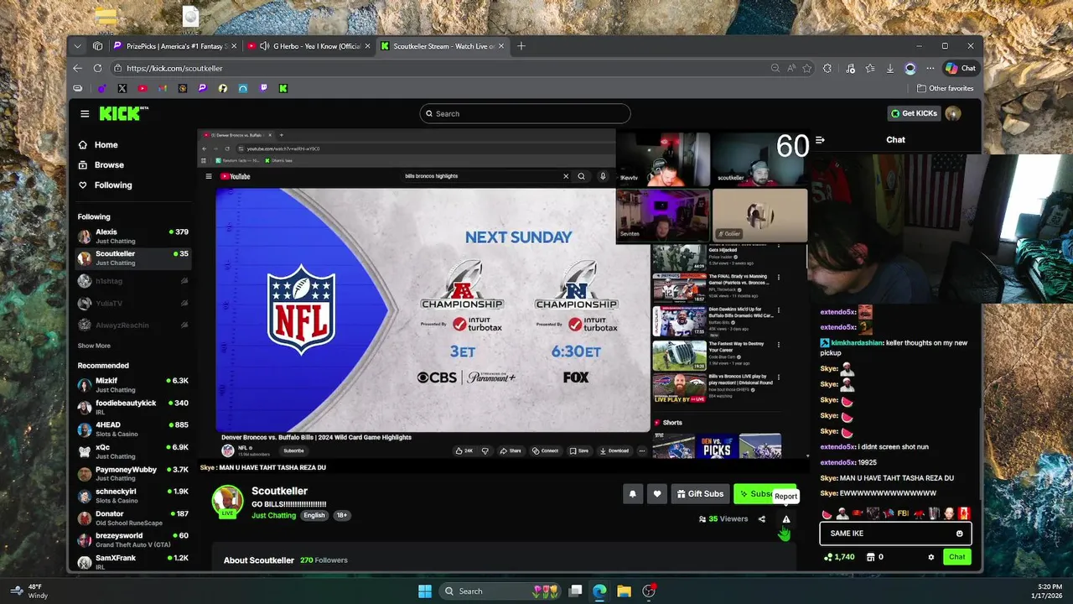The width and height of the screenshot is (1073, 604).
Task: Click Microsoft Edge taskbar icon
Action: coord(599,591)
